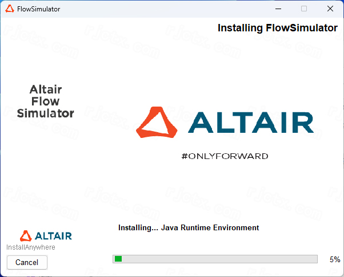Cancel the FlowSimulator installation
The height and width of the screenshot is (277, 344).
27,262
